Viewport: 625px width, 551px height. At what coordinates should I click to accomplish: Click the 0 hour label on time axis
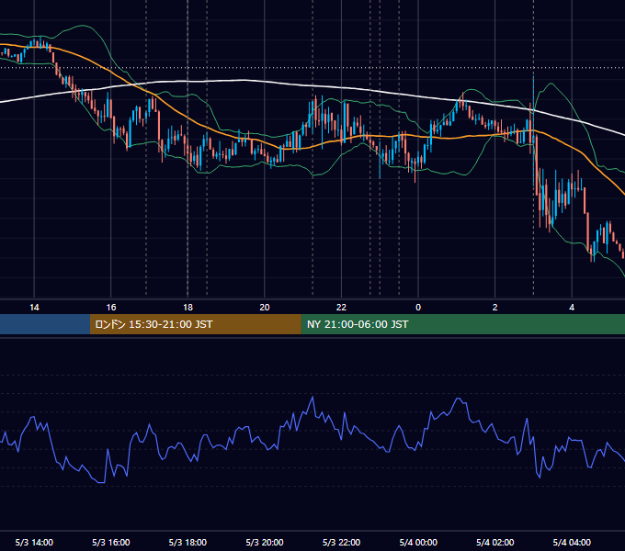click(418, 308)
